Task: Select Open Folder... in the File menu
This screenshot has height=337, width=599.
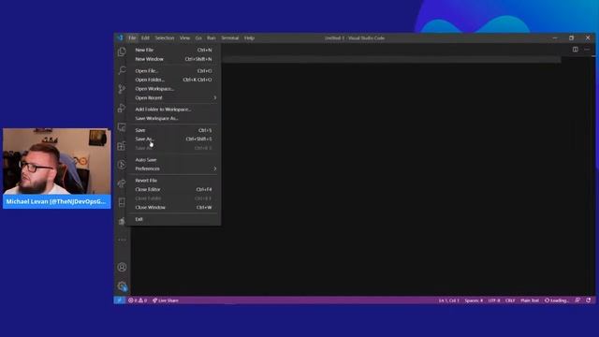Action: (173, 80)
